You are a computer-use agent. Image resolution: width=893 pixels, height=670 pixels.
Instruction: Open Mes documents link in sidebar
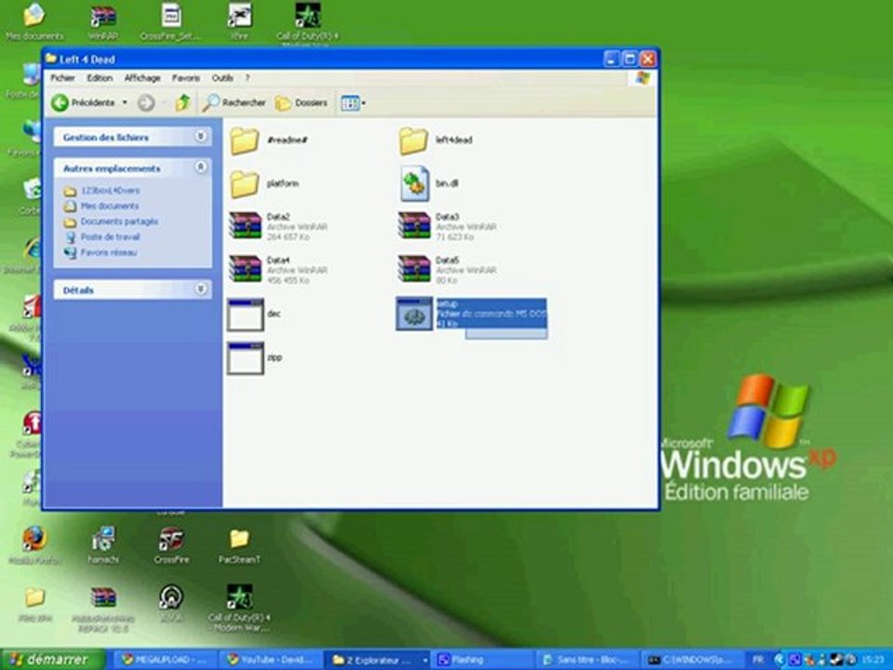point(110,207)
